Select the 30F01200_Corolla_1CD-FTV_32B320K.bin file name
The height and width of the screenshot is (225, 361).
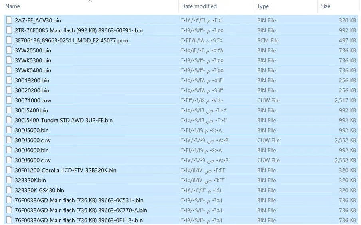click(x=65, y=170)
